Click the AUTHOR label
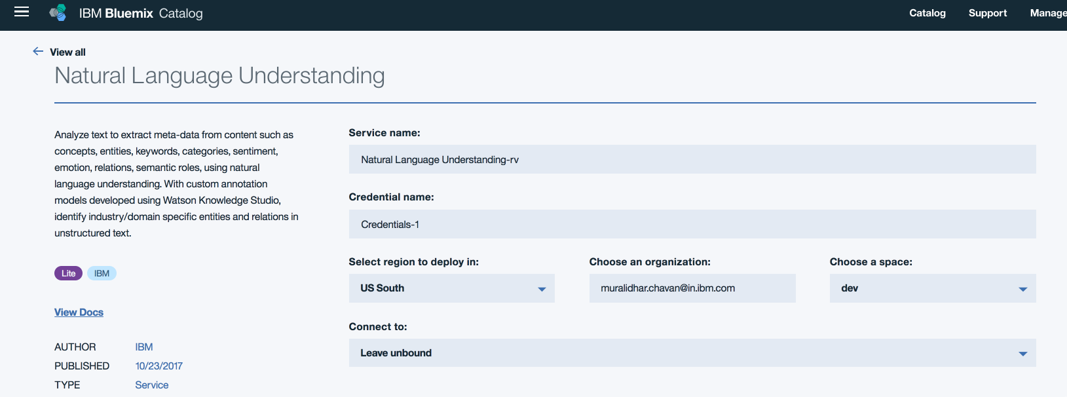Image resolution: width=1067 pixels, height=397 pixels. point(75,347)
